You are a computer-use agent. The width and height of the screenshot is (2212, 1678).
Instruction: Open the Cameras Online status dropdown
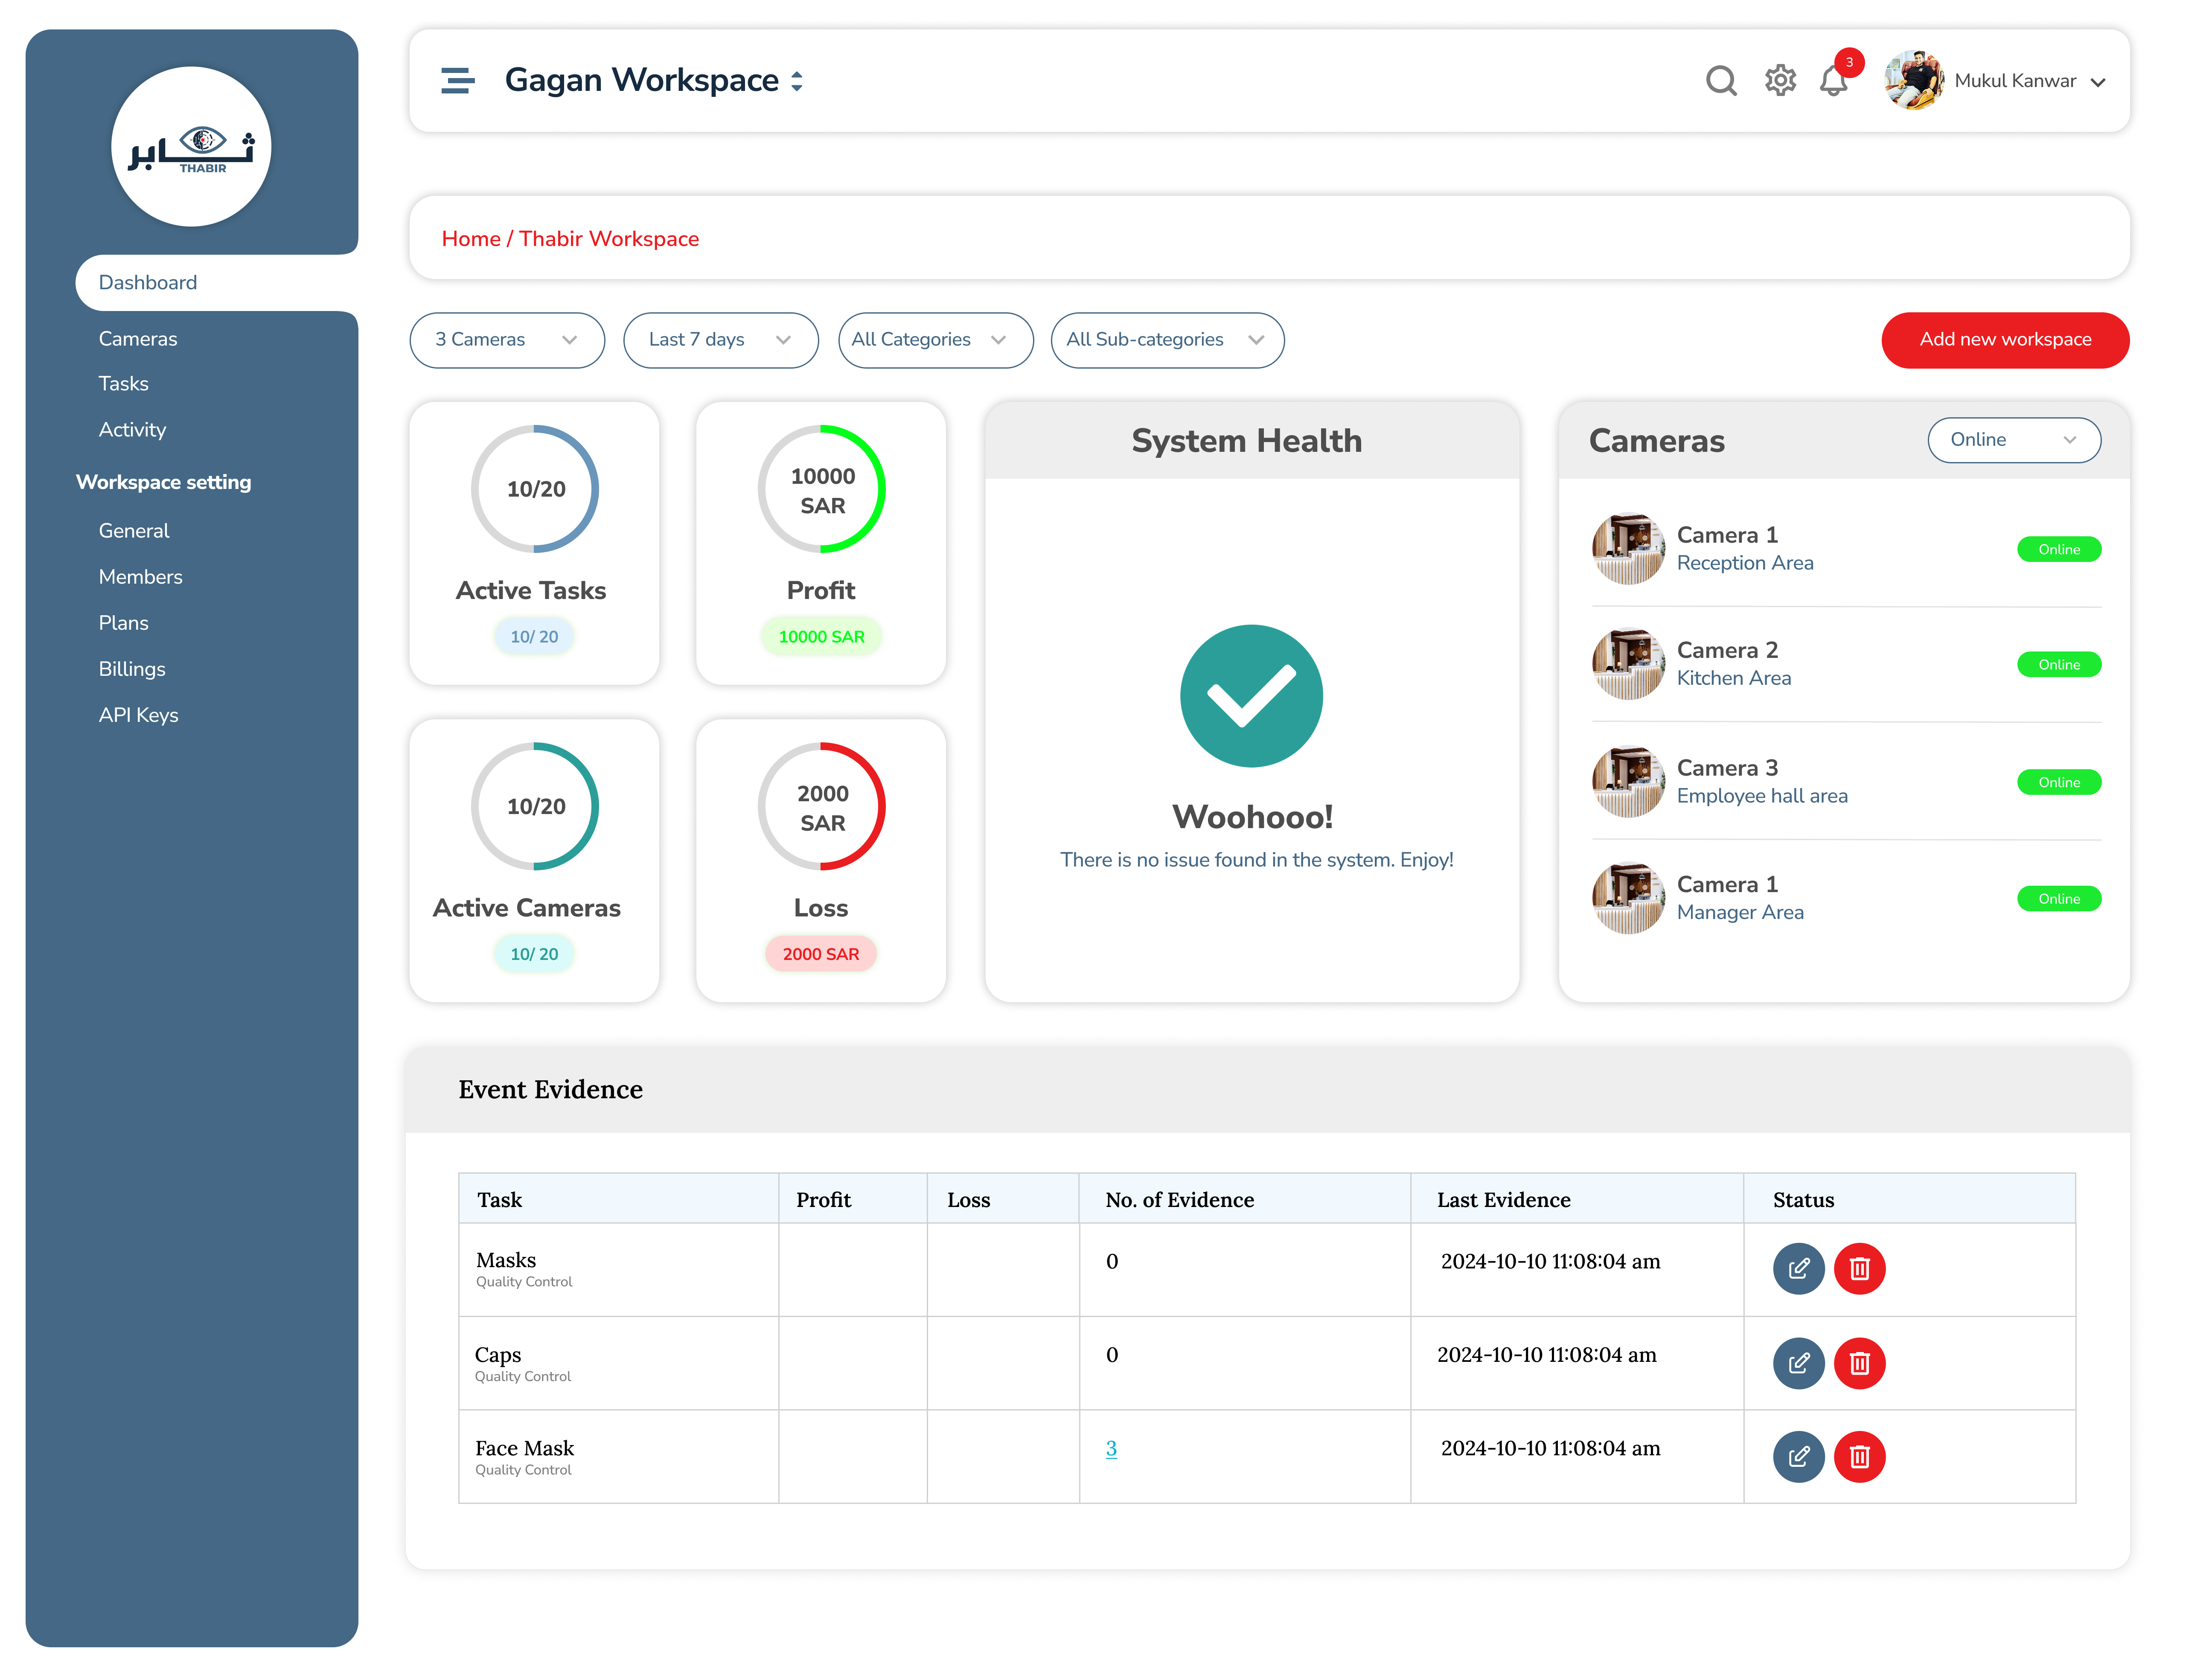(2013, 440)
